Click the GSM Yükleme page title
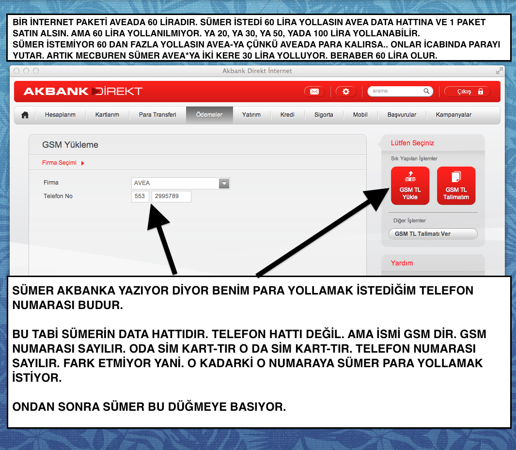Screen dimensions: 516x450 [70, 145]
